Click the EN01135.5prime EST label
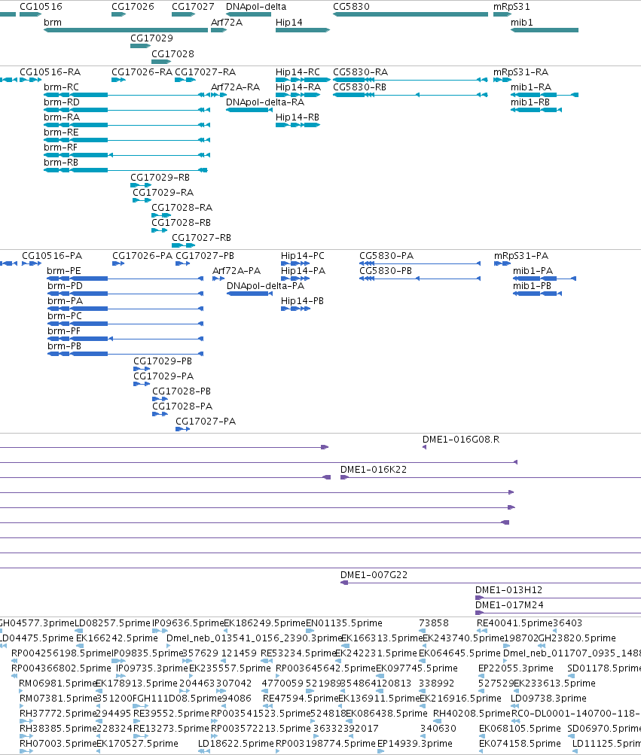641x755 pixels. click(344, 623)
